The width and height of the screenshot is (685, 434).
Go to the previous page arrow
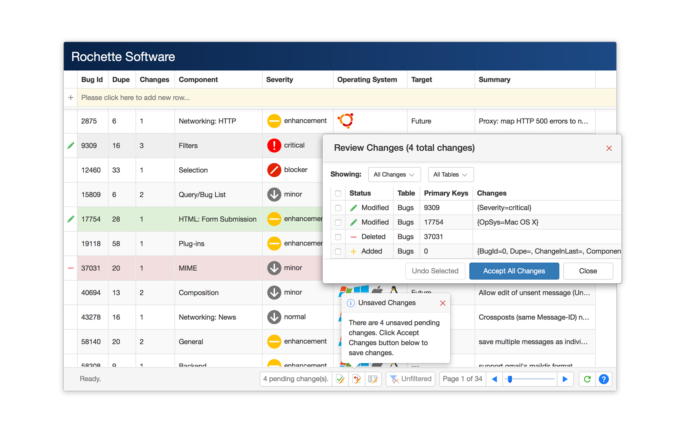494,379
